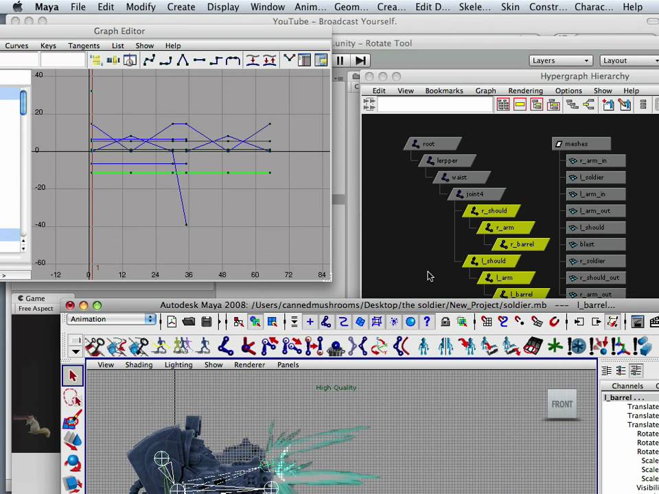Click the IK Handle tool icon on shelf

[248, 346]
